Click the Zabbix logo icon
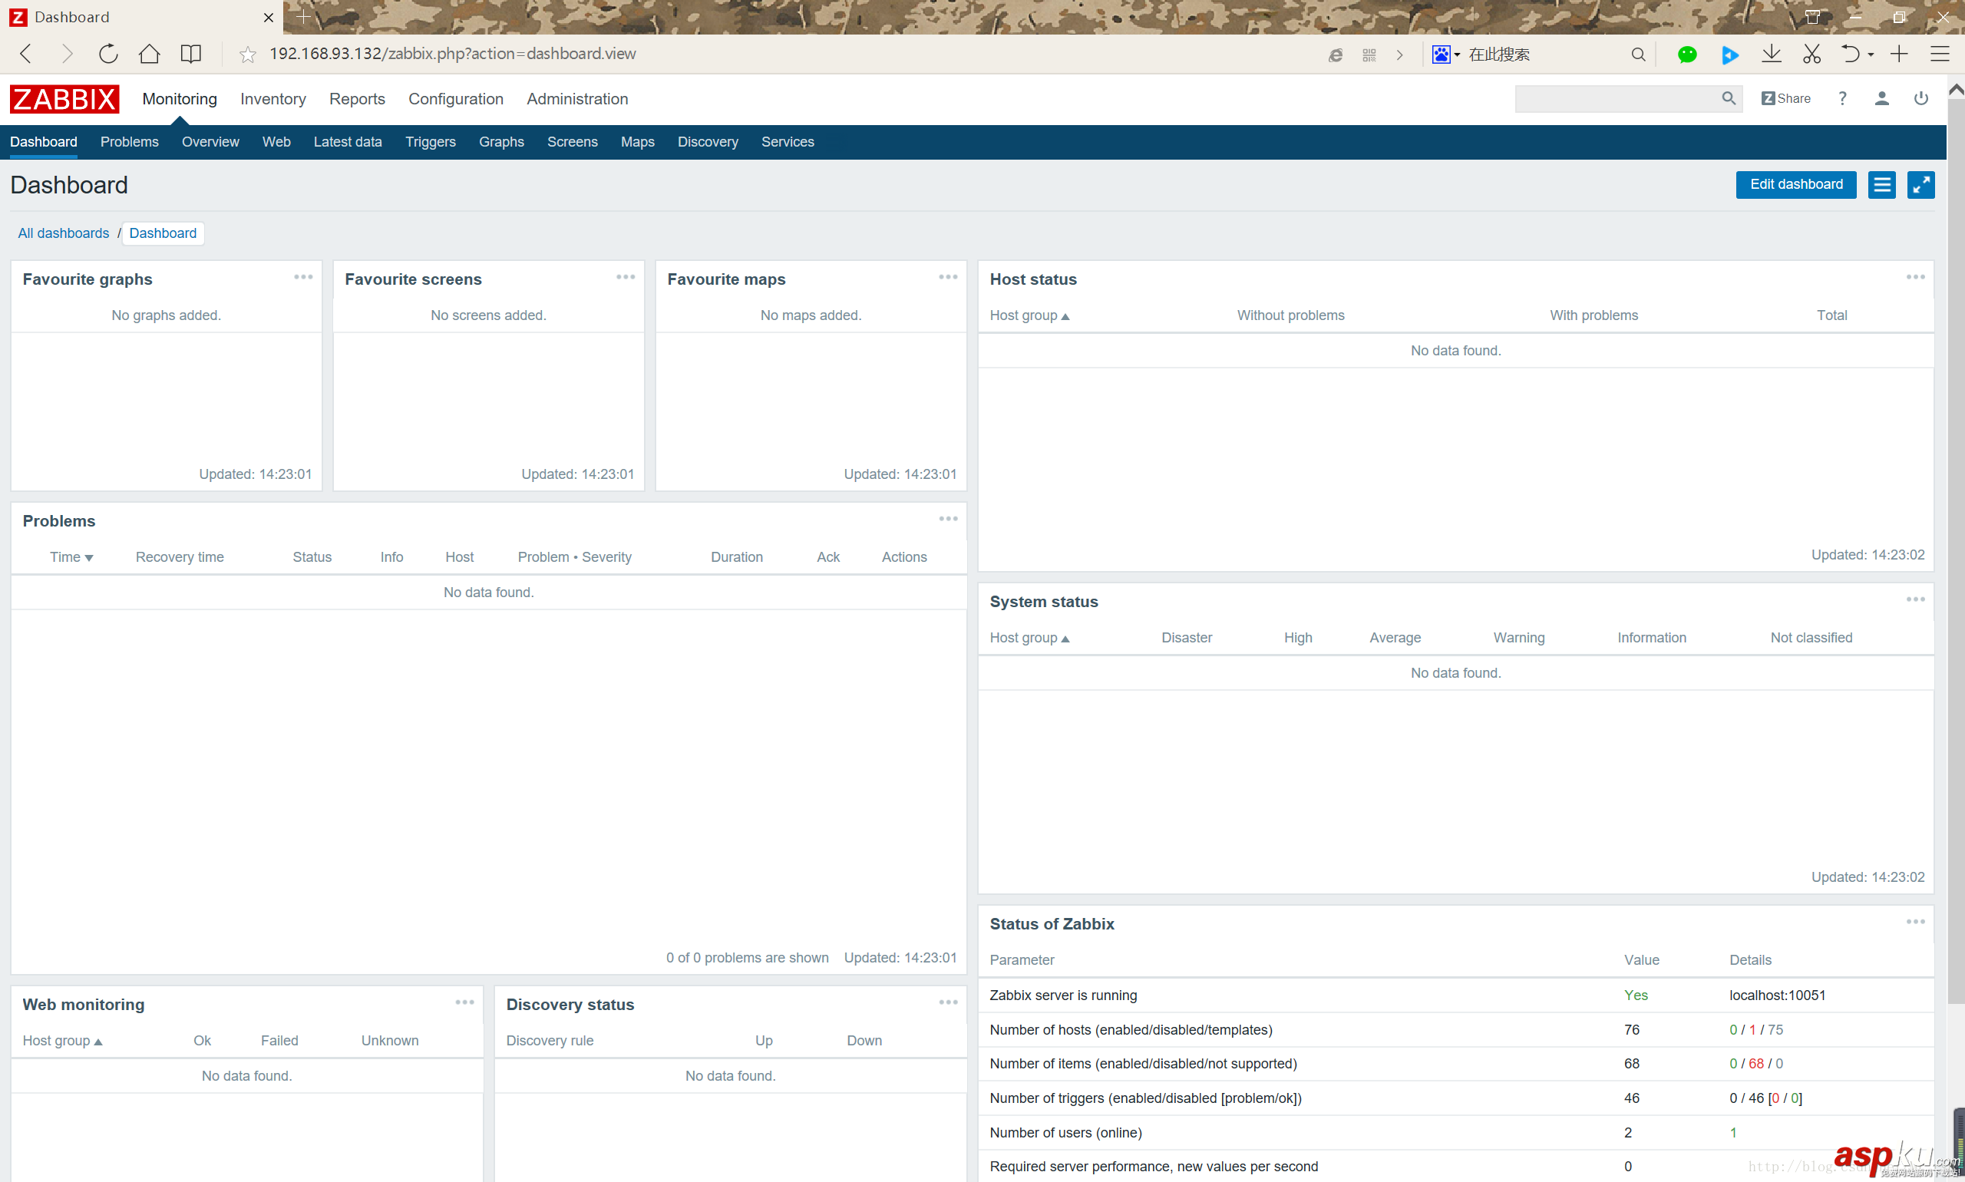Image resolution: width=1965 pixels, height=1182 pixels. click(x=66, y=97)
